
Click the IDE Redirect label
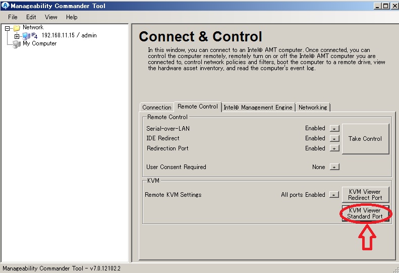pos(163,138)
